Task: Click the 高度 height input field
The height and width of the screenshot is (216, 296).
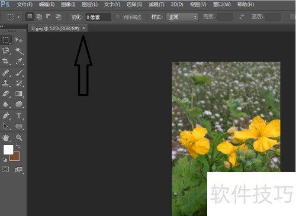Action: click(273, 17)
